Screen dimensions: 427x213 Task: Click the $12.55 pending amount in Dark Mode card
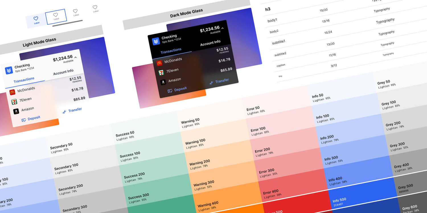(222, 49)
